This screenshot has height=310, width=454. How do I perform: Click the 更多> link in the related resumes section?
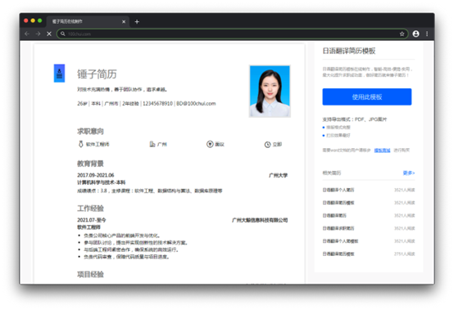tap(409, 173)
